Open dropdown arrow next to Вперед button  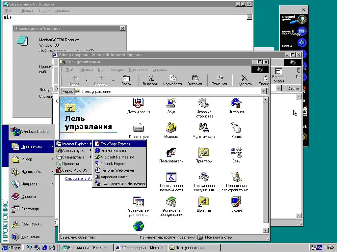[113, 81]
